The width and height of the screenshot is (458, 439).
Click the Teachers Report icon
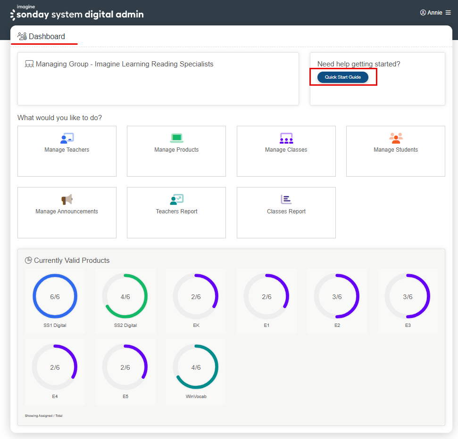[x=176, y=199]
